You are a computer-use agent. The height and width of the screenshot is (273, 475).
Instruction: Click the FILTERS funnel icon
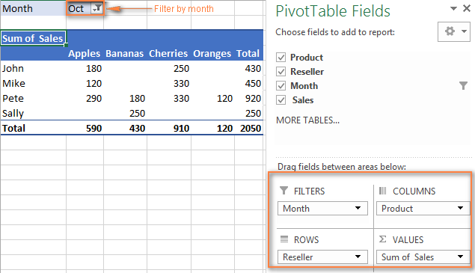[284, 190]
